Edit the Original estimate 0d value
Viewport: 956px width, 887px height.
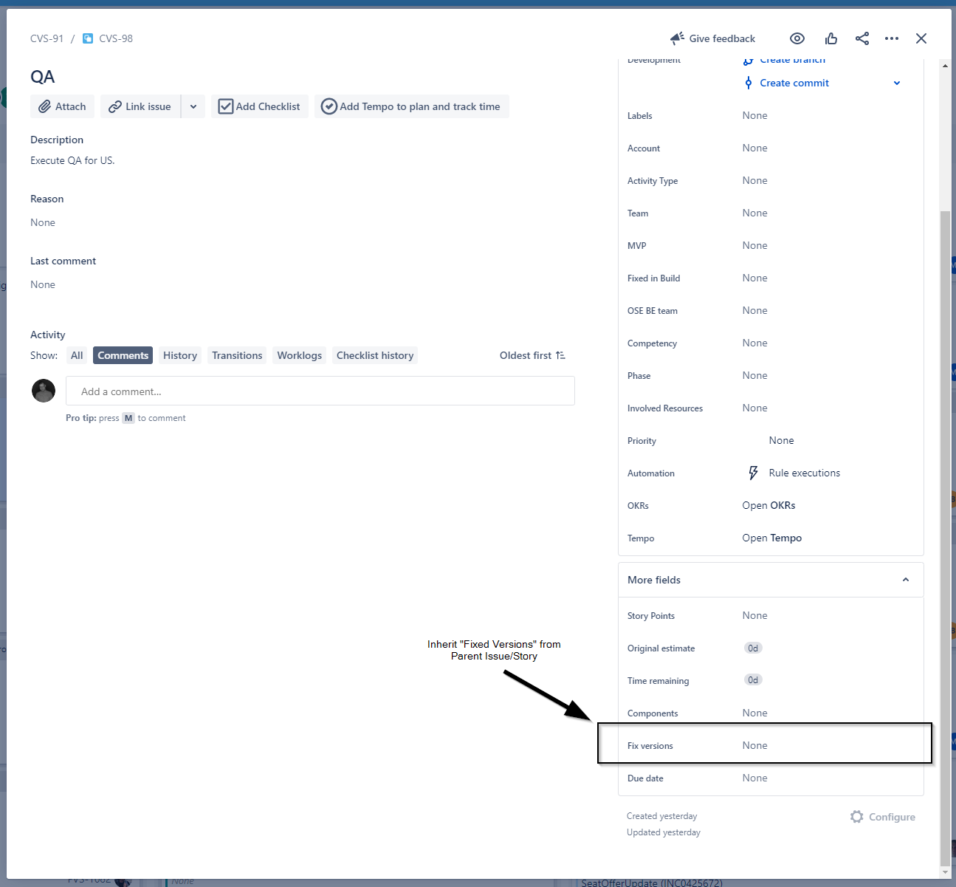tap(753, 648)
